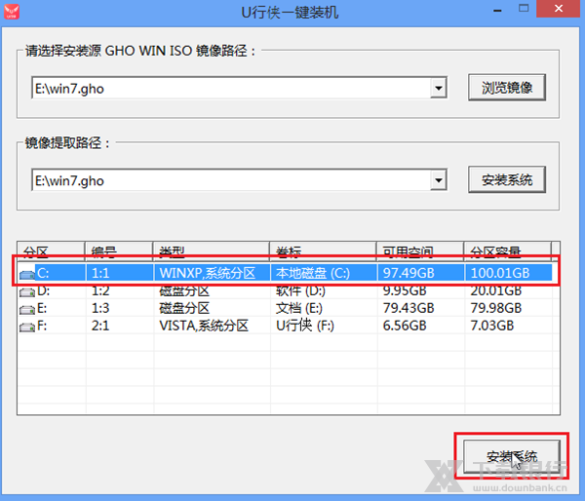Viewport: 585px width, 501px height.
Task: Click the F: drive icon
Action: coord(27,328)
